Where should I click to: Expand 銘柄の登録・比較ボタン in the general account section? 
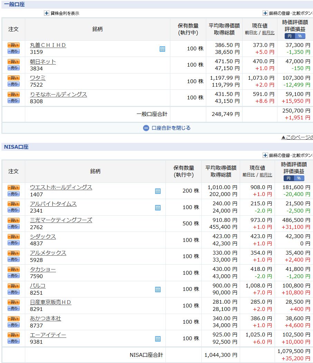point(265,13)
